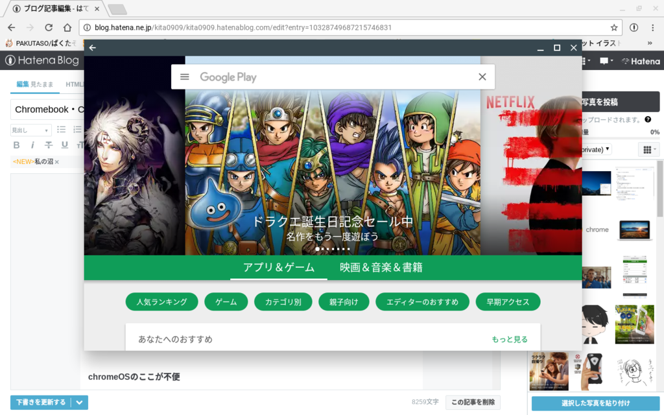The width and height of the screenshot is (664, 415).
Task: Open the 見出し heading dropdown
Action: pyautogui.click(x=30, y=130)
